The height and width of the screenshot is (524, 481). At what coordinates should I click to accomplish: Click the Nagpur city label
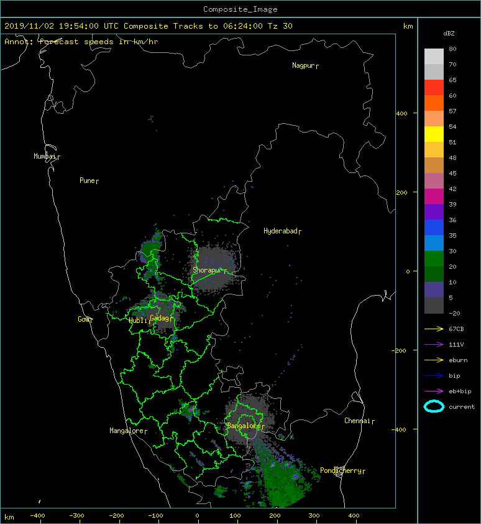[303, 65]
